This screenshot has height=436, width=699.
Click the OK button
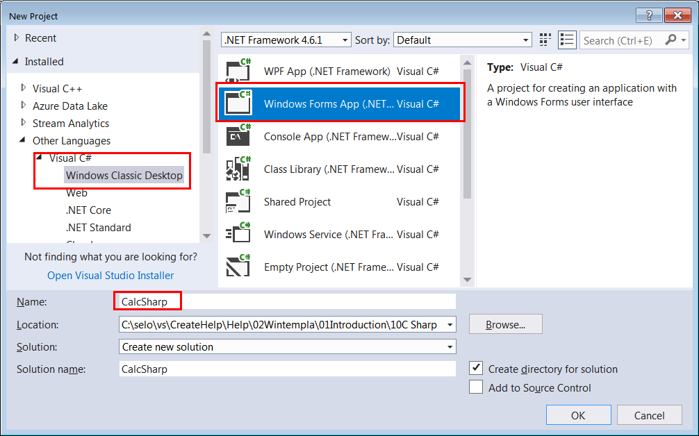tap(578, 415)
